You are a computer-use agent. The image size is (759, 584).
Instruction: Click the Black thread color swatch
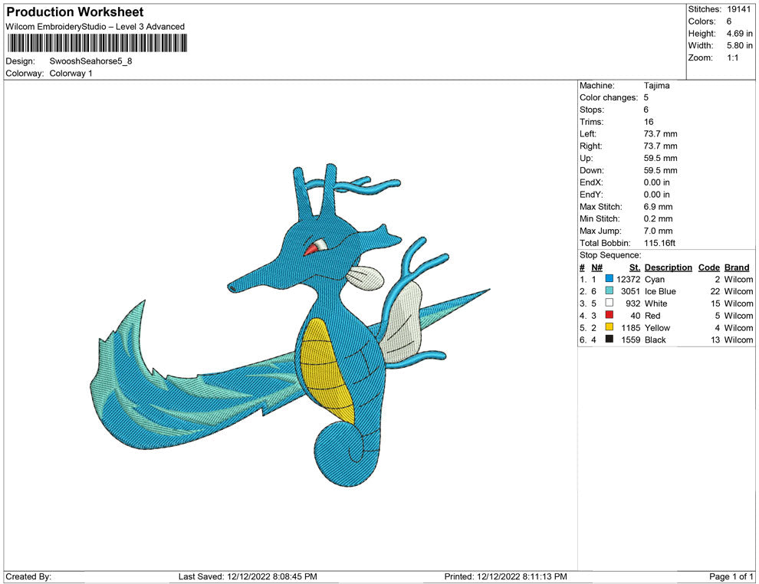coord(609,340)
